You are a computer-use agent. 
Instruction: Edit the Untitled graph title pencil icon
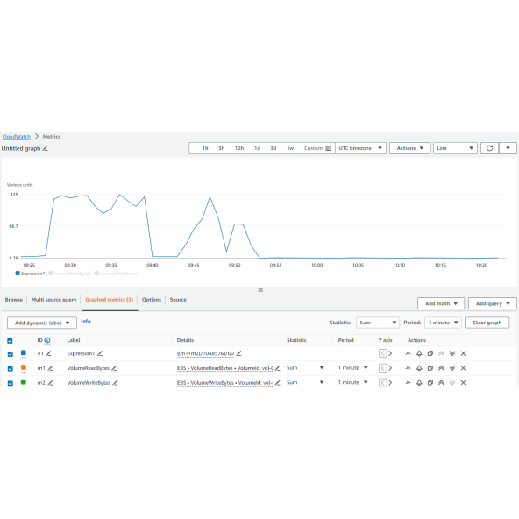tap(46, 148)
